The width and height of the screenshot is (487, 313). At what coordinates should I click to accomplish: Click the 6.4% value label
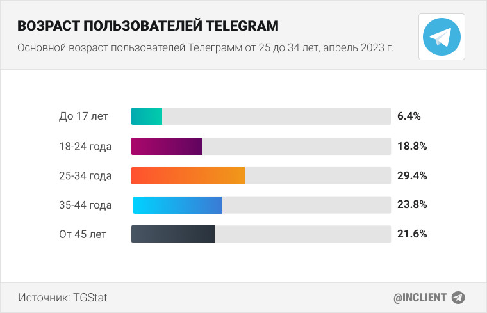pos(409,116)
